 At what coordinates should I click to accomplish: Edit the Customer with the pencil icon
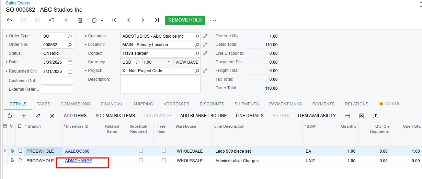tap(205, 36)
